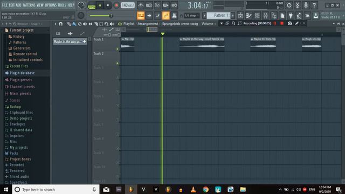Viewport: 345px width, 194px height.
Task: Select the Delete tool in playlist
Action: point(80,24)
